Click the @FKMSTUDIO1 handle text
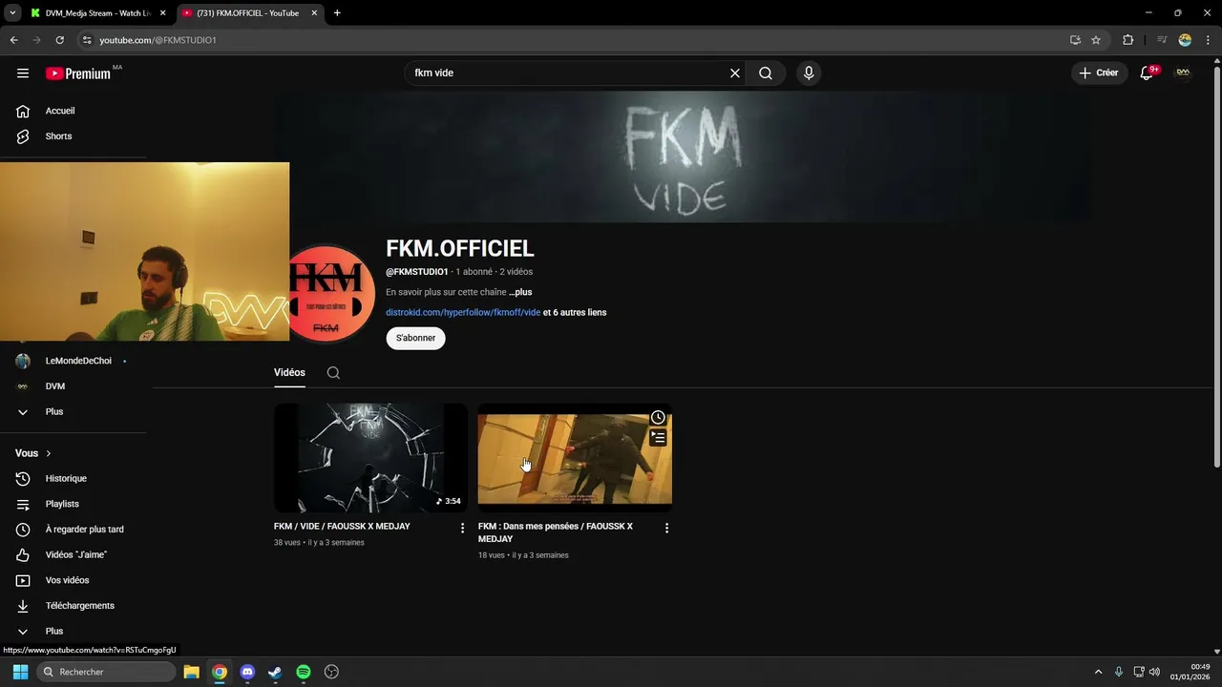This screenshot has height=687, width=1222. [417, 272]
